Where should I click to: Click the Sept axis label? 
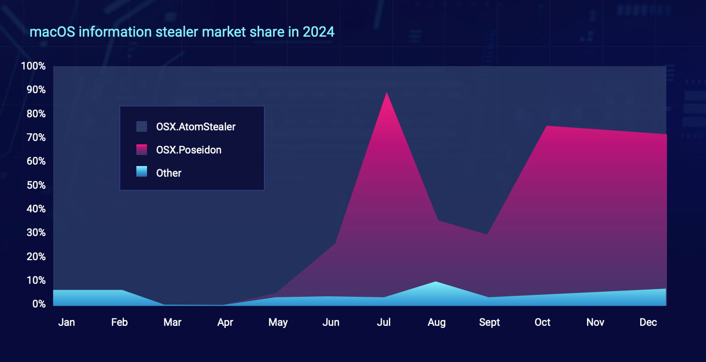point(489,322)
